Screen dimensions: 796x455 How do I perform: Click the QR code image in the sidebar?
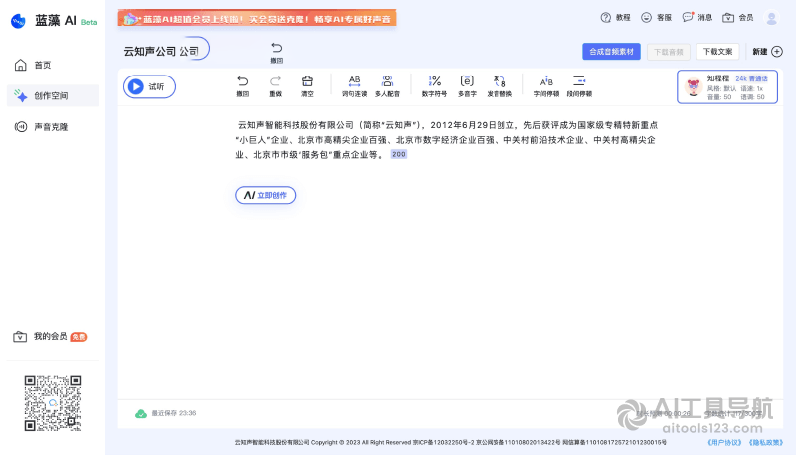[53, 402]
